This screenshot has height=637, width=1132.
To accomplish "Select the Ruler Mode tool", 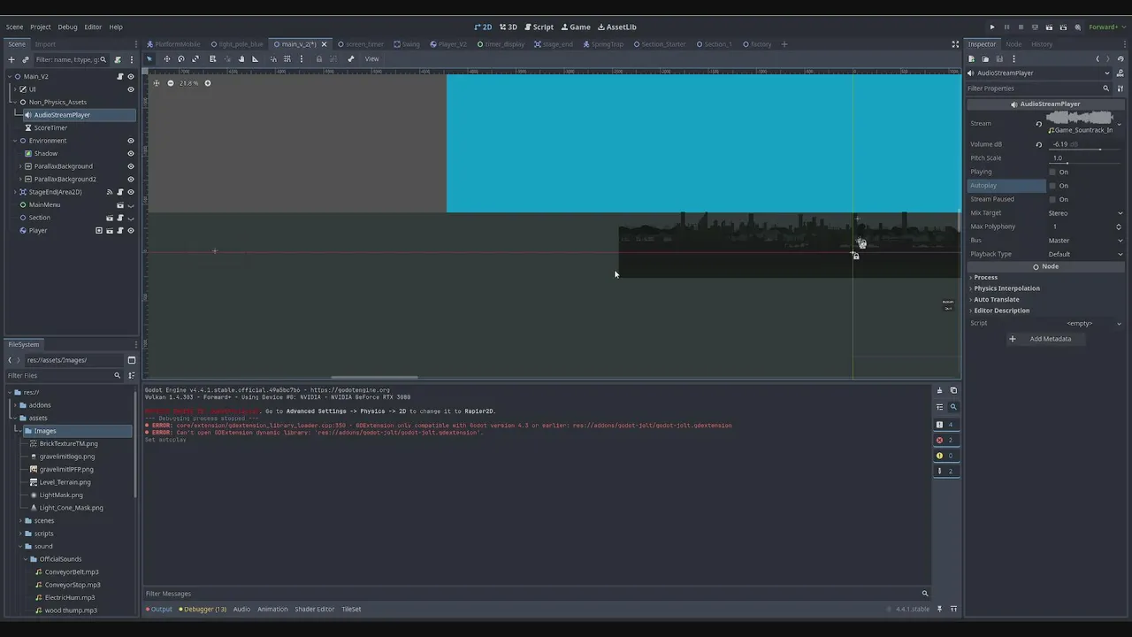I will point(256,59).
